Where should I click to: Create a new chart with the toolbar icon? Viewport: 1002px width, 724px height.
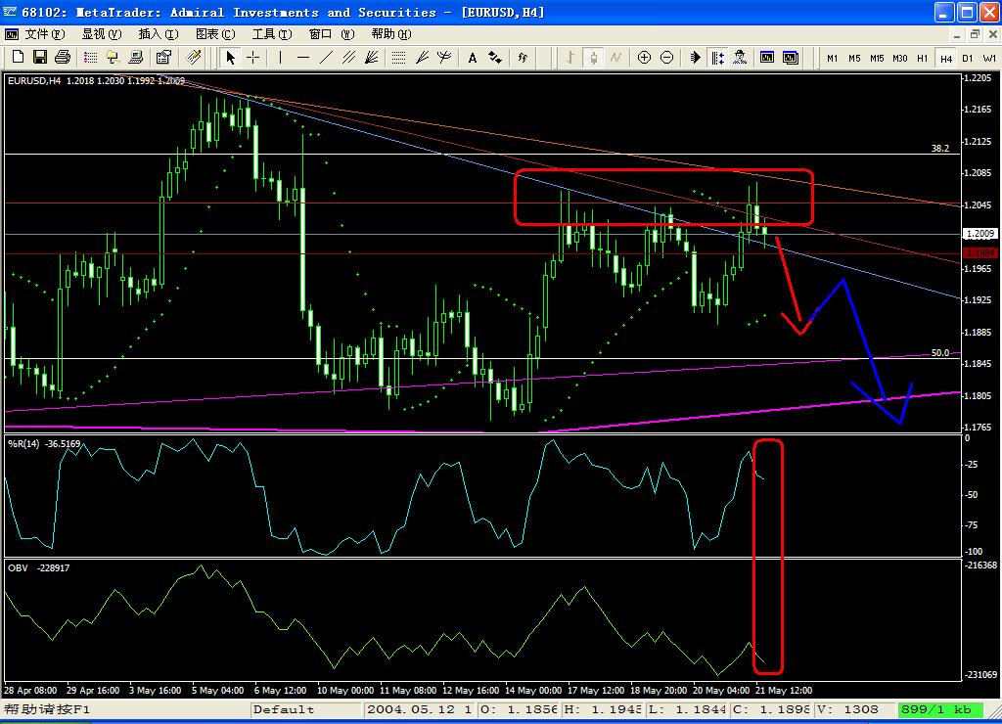pyautogui.click(x=18, y=58)
